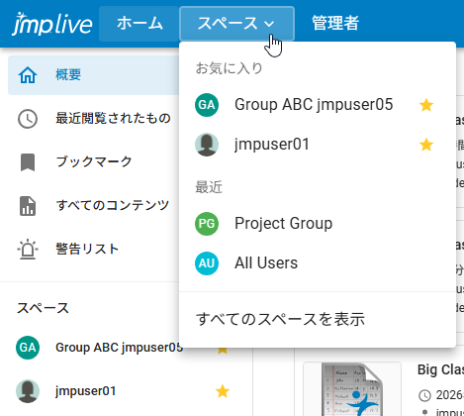Open jmpuser01 in sidebar spaces list
Screen dimensions: 464x416
coord(86,391)
